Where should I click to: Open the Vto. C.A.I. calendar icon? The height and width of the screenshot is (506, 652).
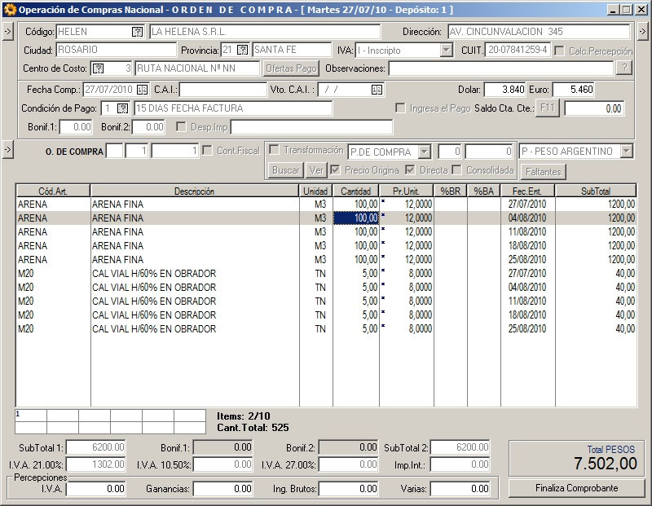coord(377,90)
